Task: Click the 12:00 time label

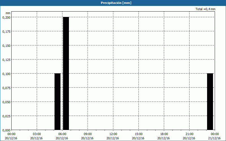Action: [113, 134]
